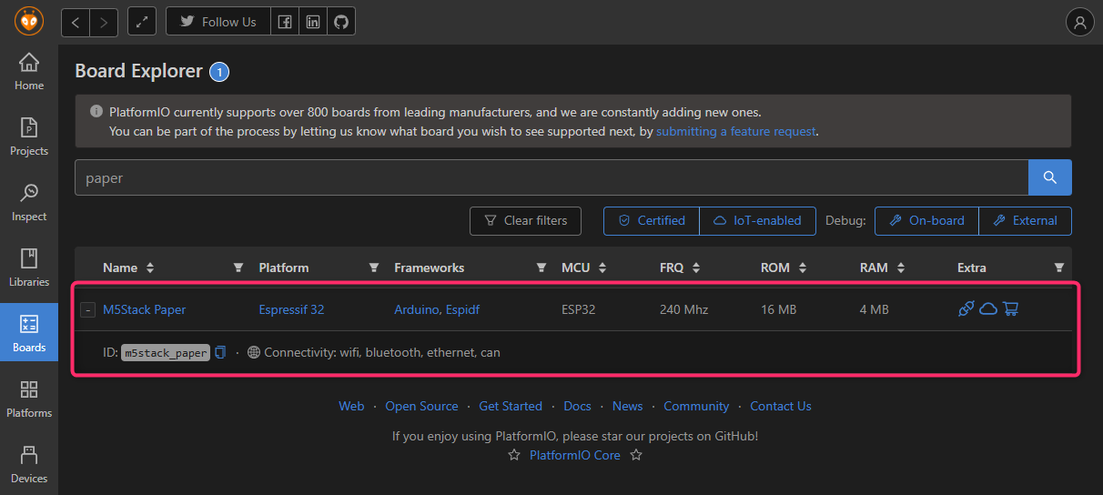Expand the view to fullscreen
The height and width of the screenshot is (495, 1103).
pyautogui.click(x=142, y=22)
